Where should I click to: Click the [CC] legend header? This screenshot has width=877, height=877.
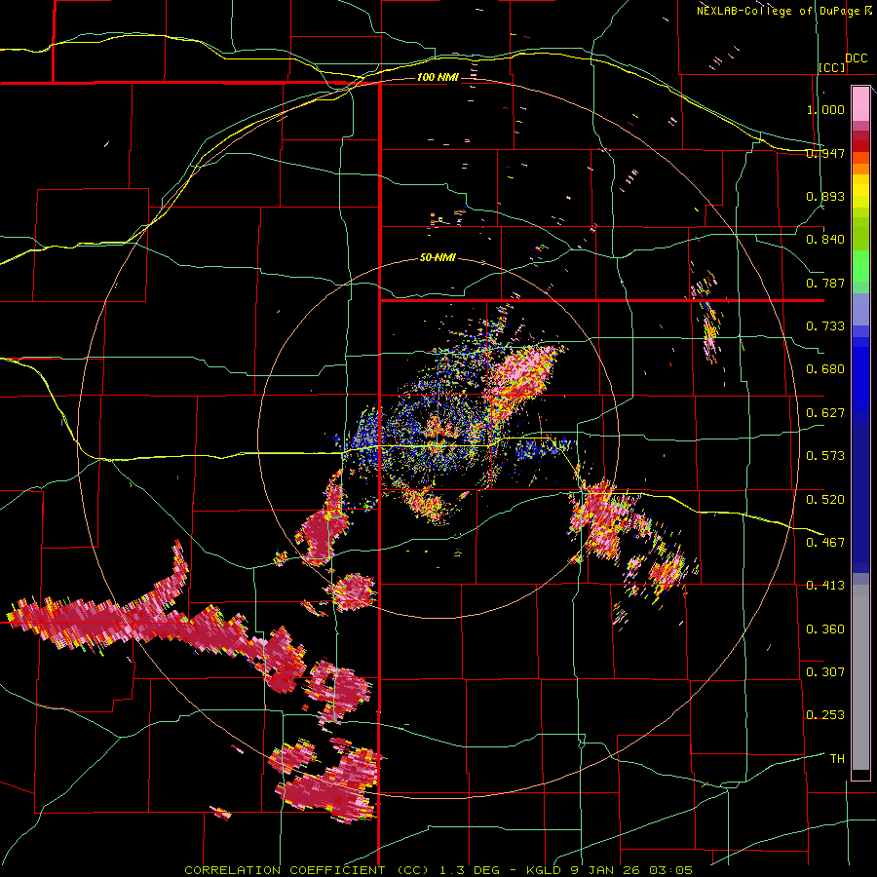tap(832, 67)
